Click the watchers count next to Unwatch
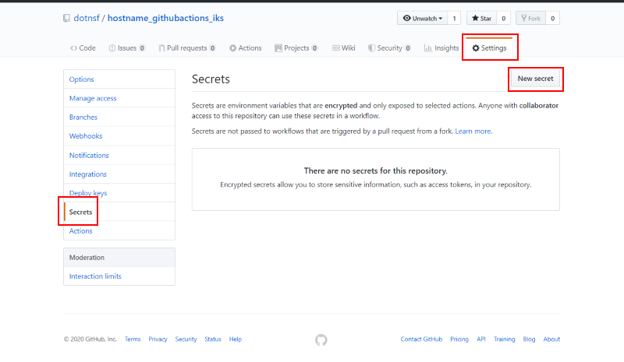The height and width of the screenshot is (362, 624). point(454,18)
